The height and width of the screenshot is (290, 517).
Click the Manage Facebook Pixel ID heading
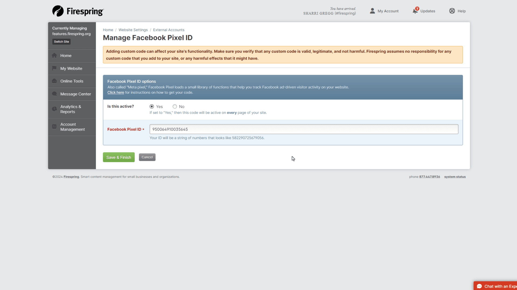148,38
